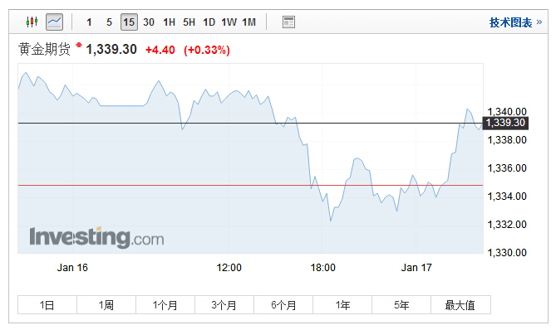Select the 1 minute interval

coord(89,22)
